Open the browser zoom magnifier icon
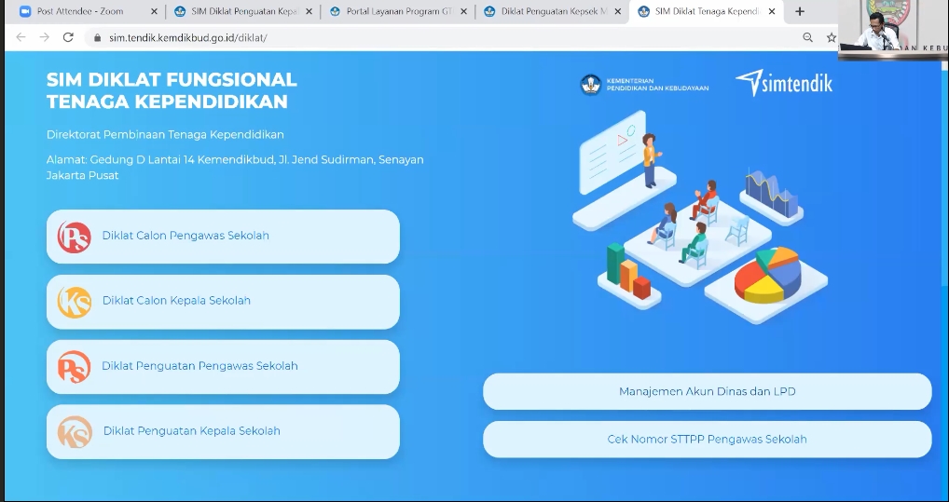This screenshot has width=949, height=502. coord(807,37)
